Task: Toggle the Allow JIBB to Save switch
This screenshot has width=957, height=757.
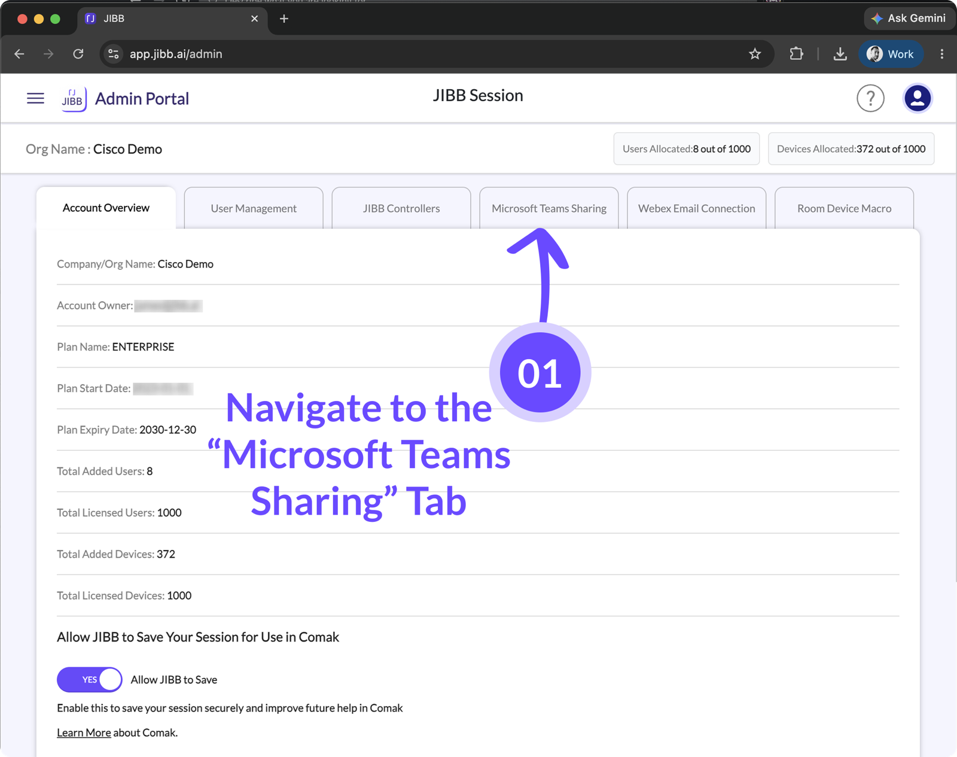Action: tap(90, 679)
